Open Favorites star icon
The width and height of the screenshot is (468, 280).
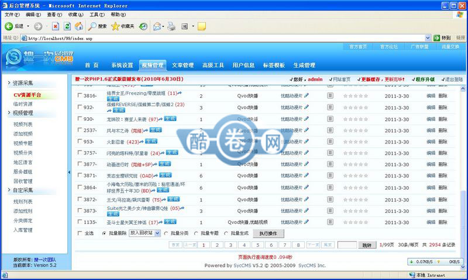click(x=115, y=26)
